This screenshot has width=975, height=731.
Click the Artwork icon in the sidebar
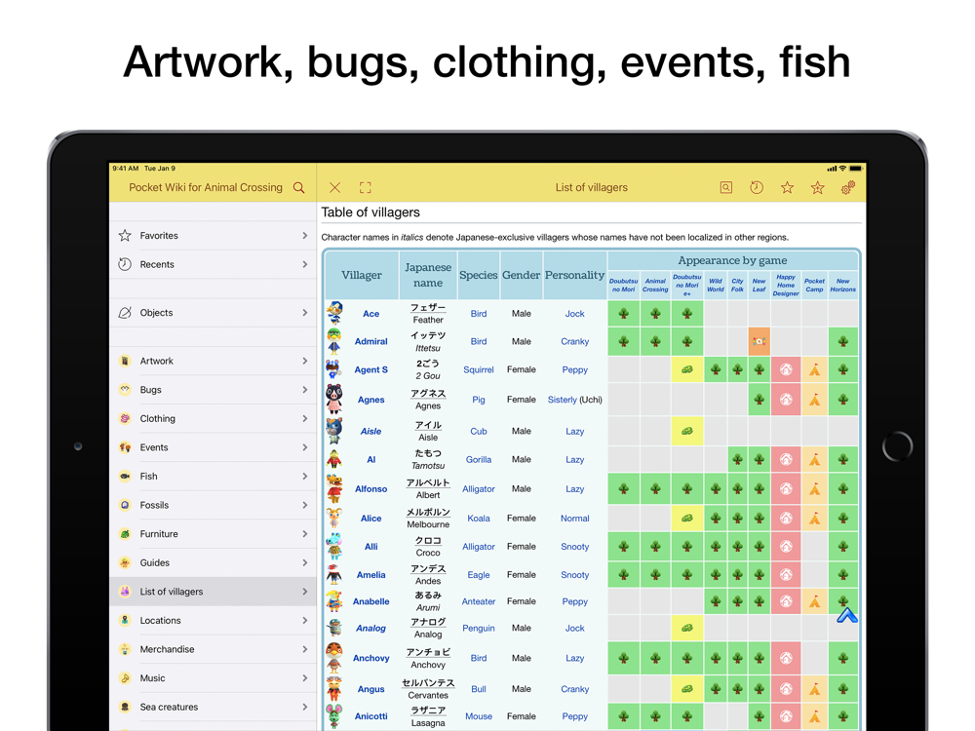coord(125,362)
